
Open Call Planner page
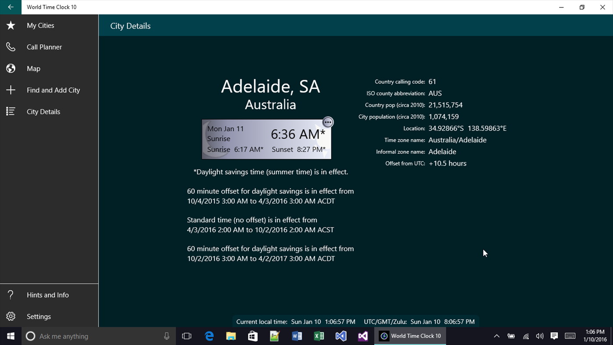point(49,47)
